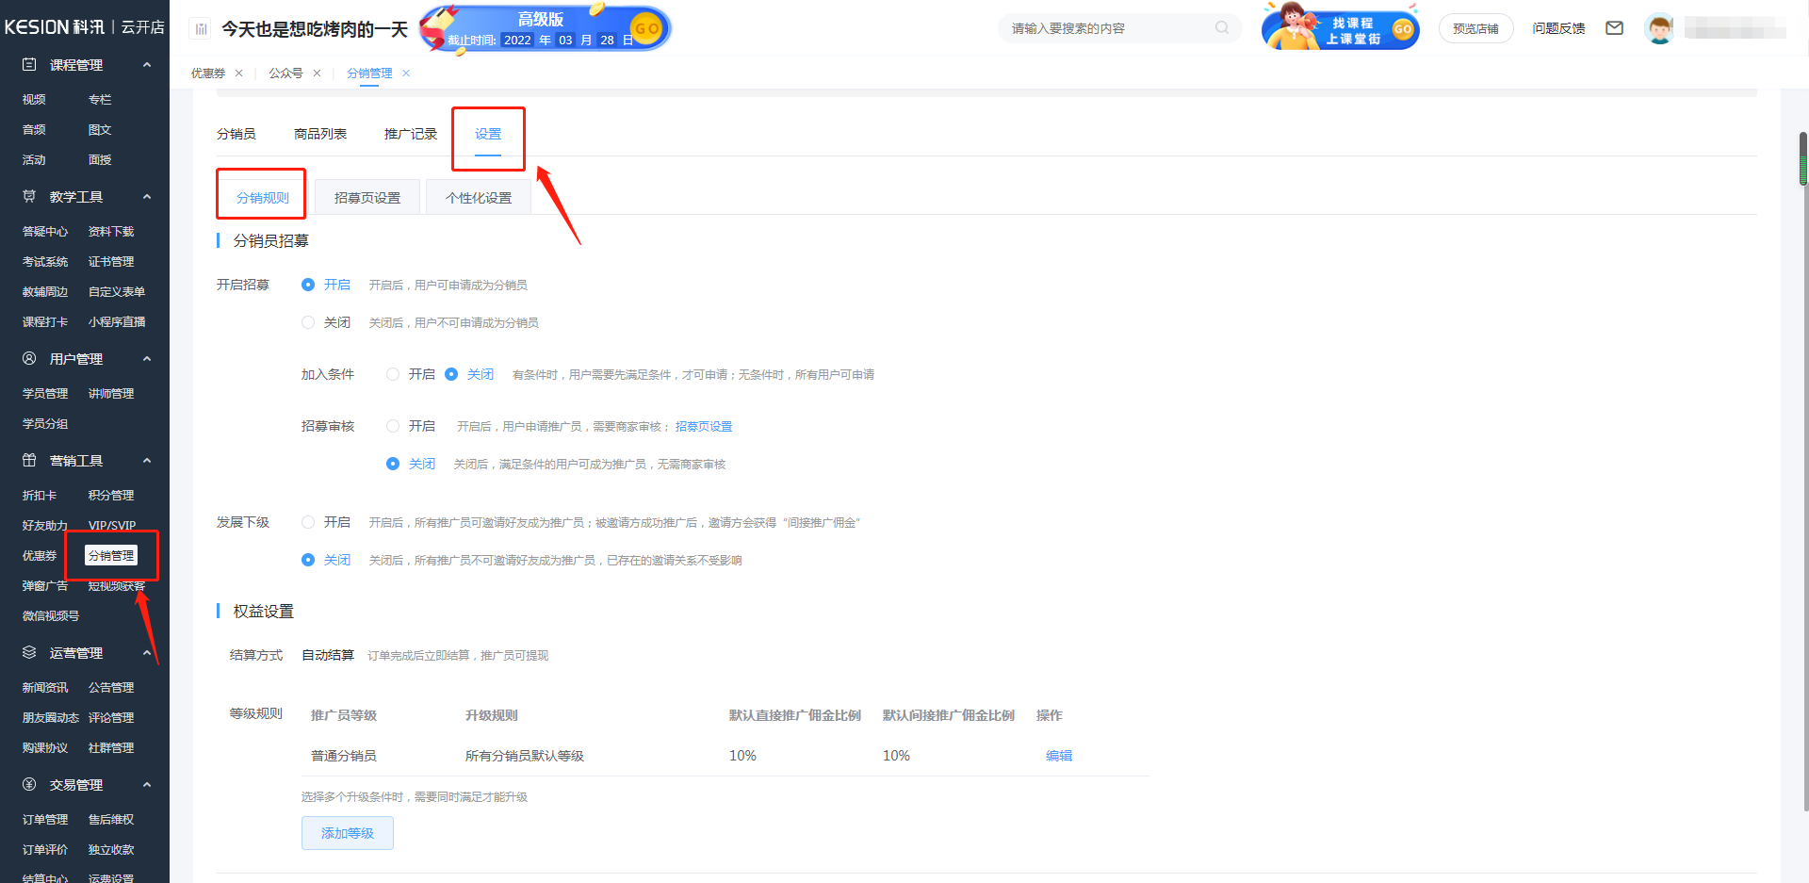Open the 招募页设置 link in 招募审核

pyautogui.click(x=704, y=427)
